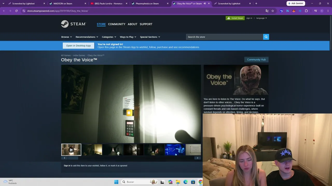Click the Obey the Voice capsule image
Viewport: 332px width, 186px height.
point(236,80)
